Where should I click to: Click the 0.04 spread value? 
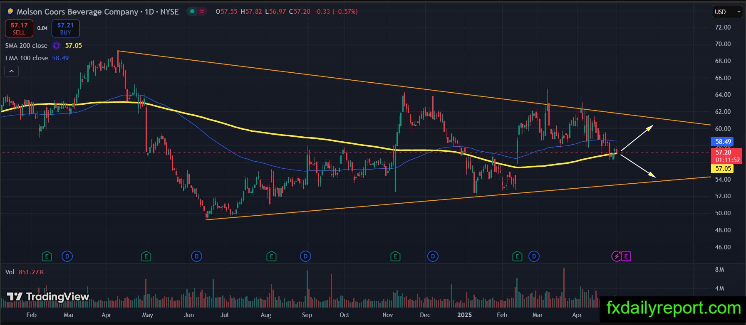(x=42, y=28)
